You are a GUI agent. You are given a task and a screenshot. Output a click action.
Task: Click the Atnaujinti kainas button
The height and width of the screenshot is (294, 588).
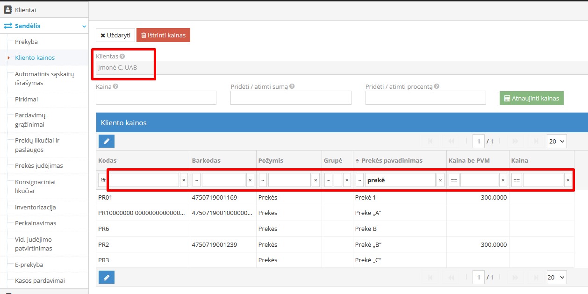531,98
